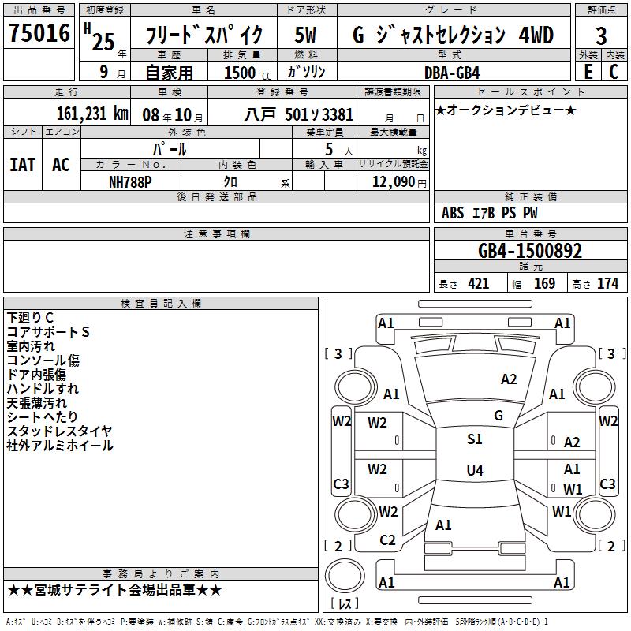Select the exterior grade E

(x=588, y=72)
